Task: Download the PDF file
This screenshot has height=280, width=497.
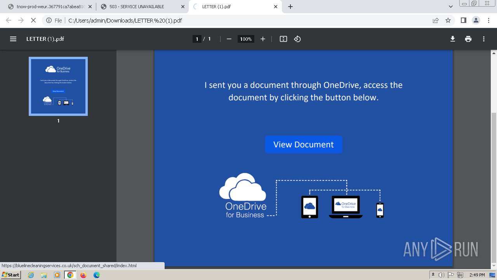Action: click(x=453, y=39)
